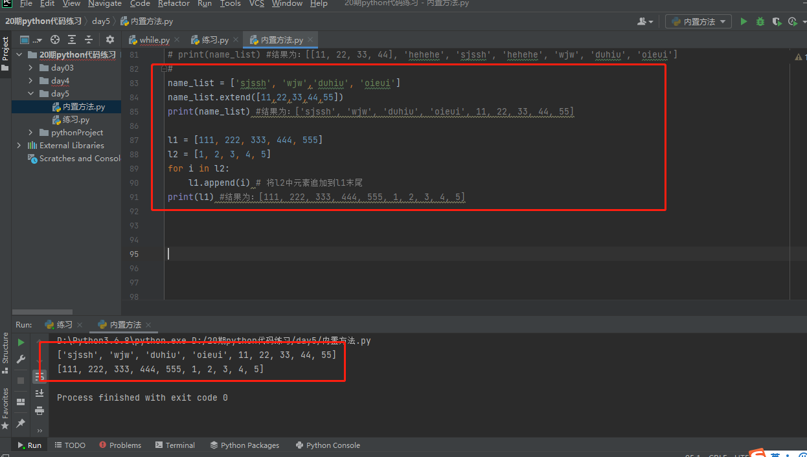Image resolution: width=807 pixels, height=457 pixels.
Task: Close the 内置方法 run tab
Action: [148, 325]
